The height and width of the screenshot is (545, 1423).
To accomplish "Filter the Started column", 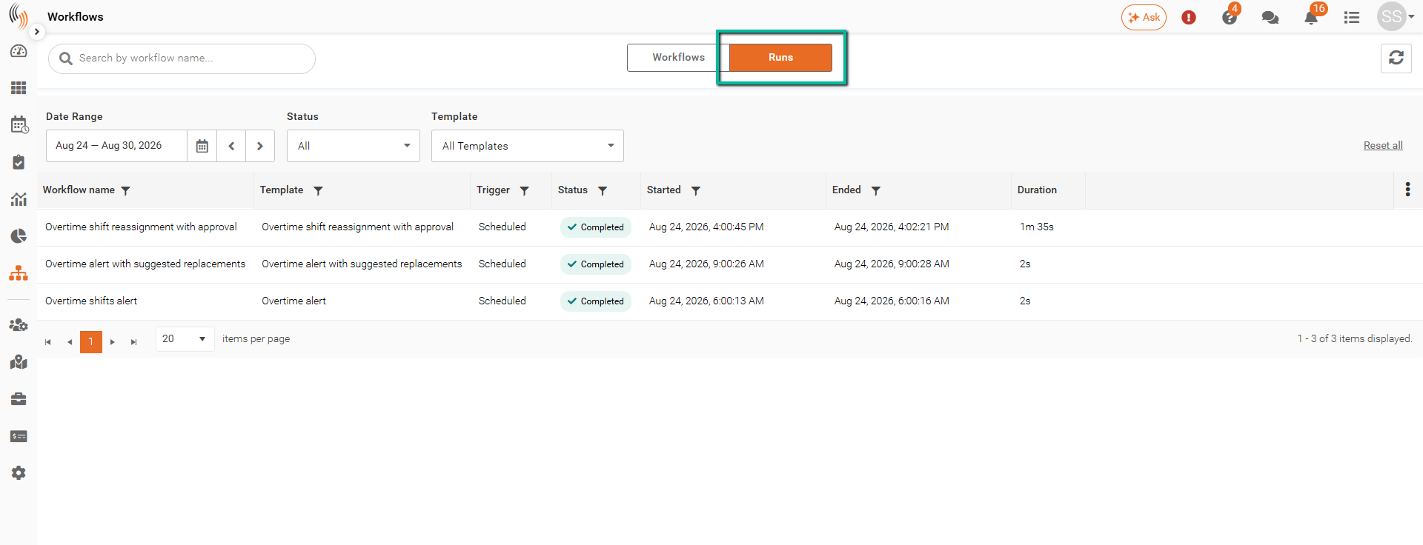I will tap(695, 190).
